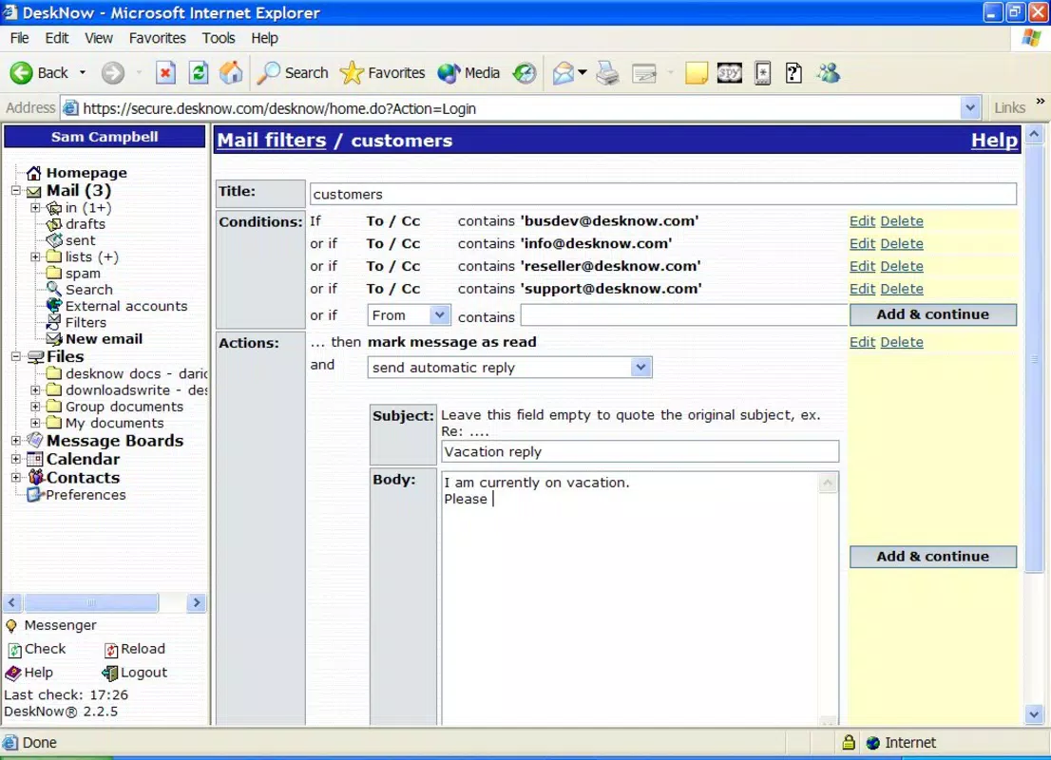The image size is (1051, 760).
Task: Open the address bar dropdown arrow
Action: (x=970, y=108)
